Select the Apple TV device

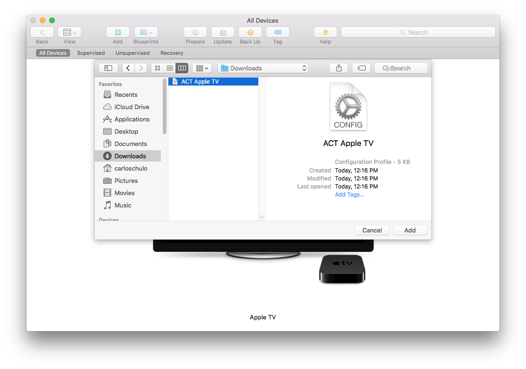[x=342, y=269]
